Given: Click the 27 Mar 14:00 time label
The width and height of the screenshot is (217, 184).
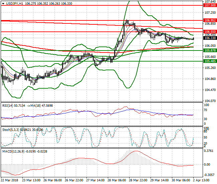Looking at the screenshot, I should click(95, 180).
